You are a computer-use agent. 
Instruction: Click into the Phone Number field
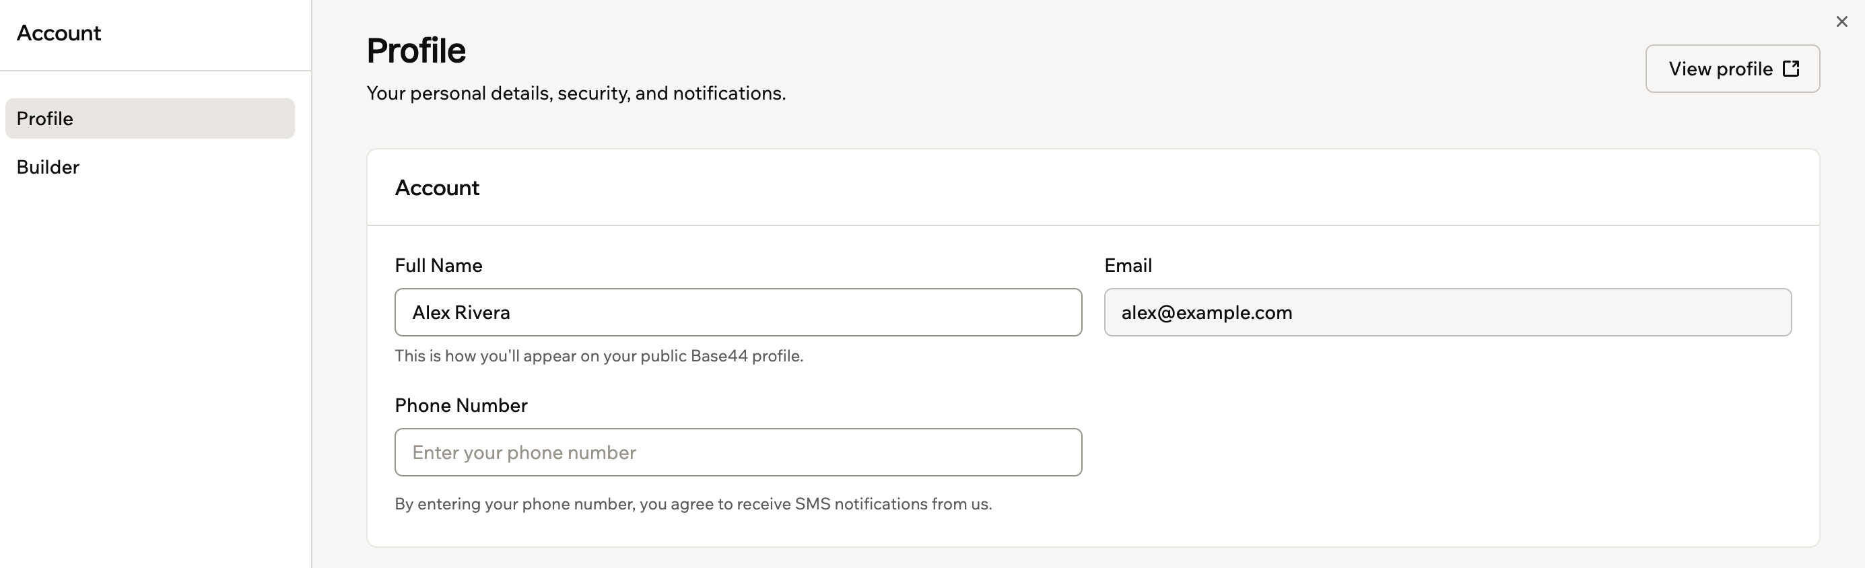click(x=739, y=452)
